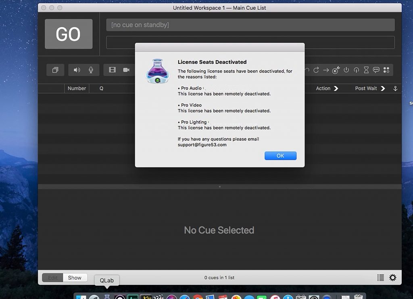Click the 'Pro Audio' license entry
Screen dimensions: 413x299
click(191, 88)
